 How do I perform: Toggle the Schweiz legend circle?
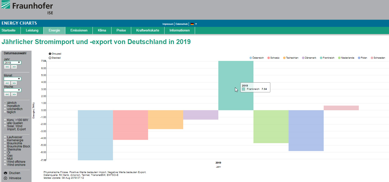pyautogui.click(x=269, y=58)
